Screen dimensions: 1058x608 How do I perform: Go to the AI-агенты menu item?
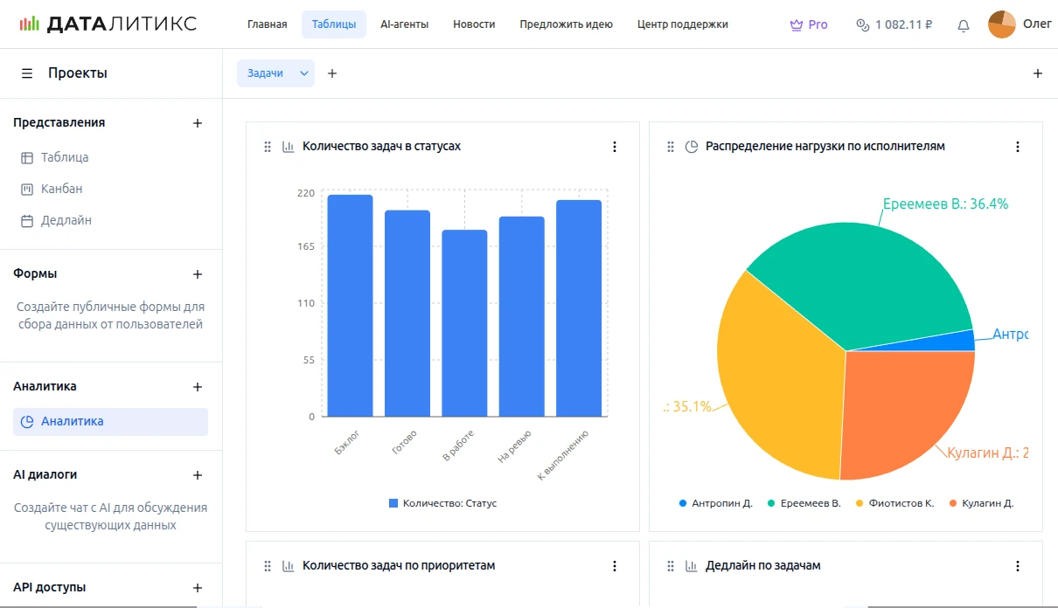coord(404,24)
